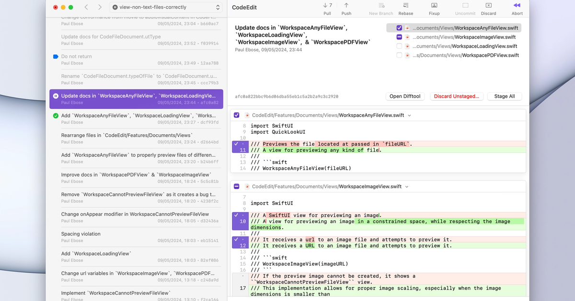Tick the WorkspacePDFView.swift checkbox

pos(399,55)
